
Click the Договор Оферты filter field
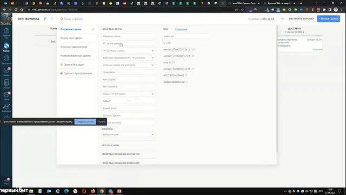(128, 115)
